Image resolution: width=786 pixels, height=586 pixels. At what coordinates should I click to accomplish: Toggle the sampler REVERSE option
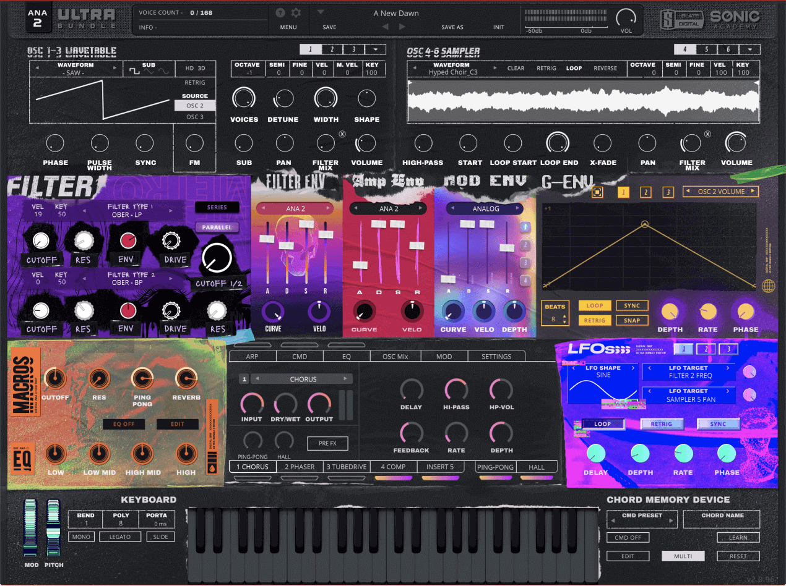coord(605,68)
